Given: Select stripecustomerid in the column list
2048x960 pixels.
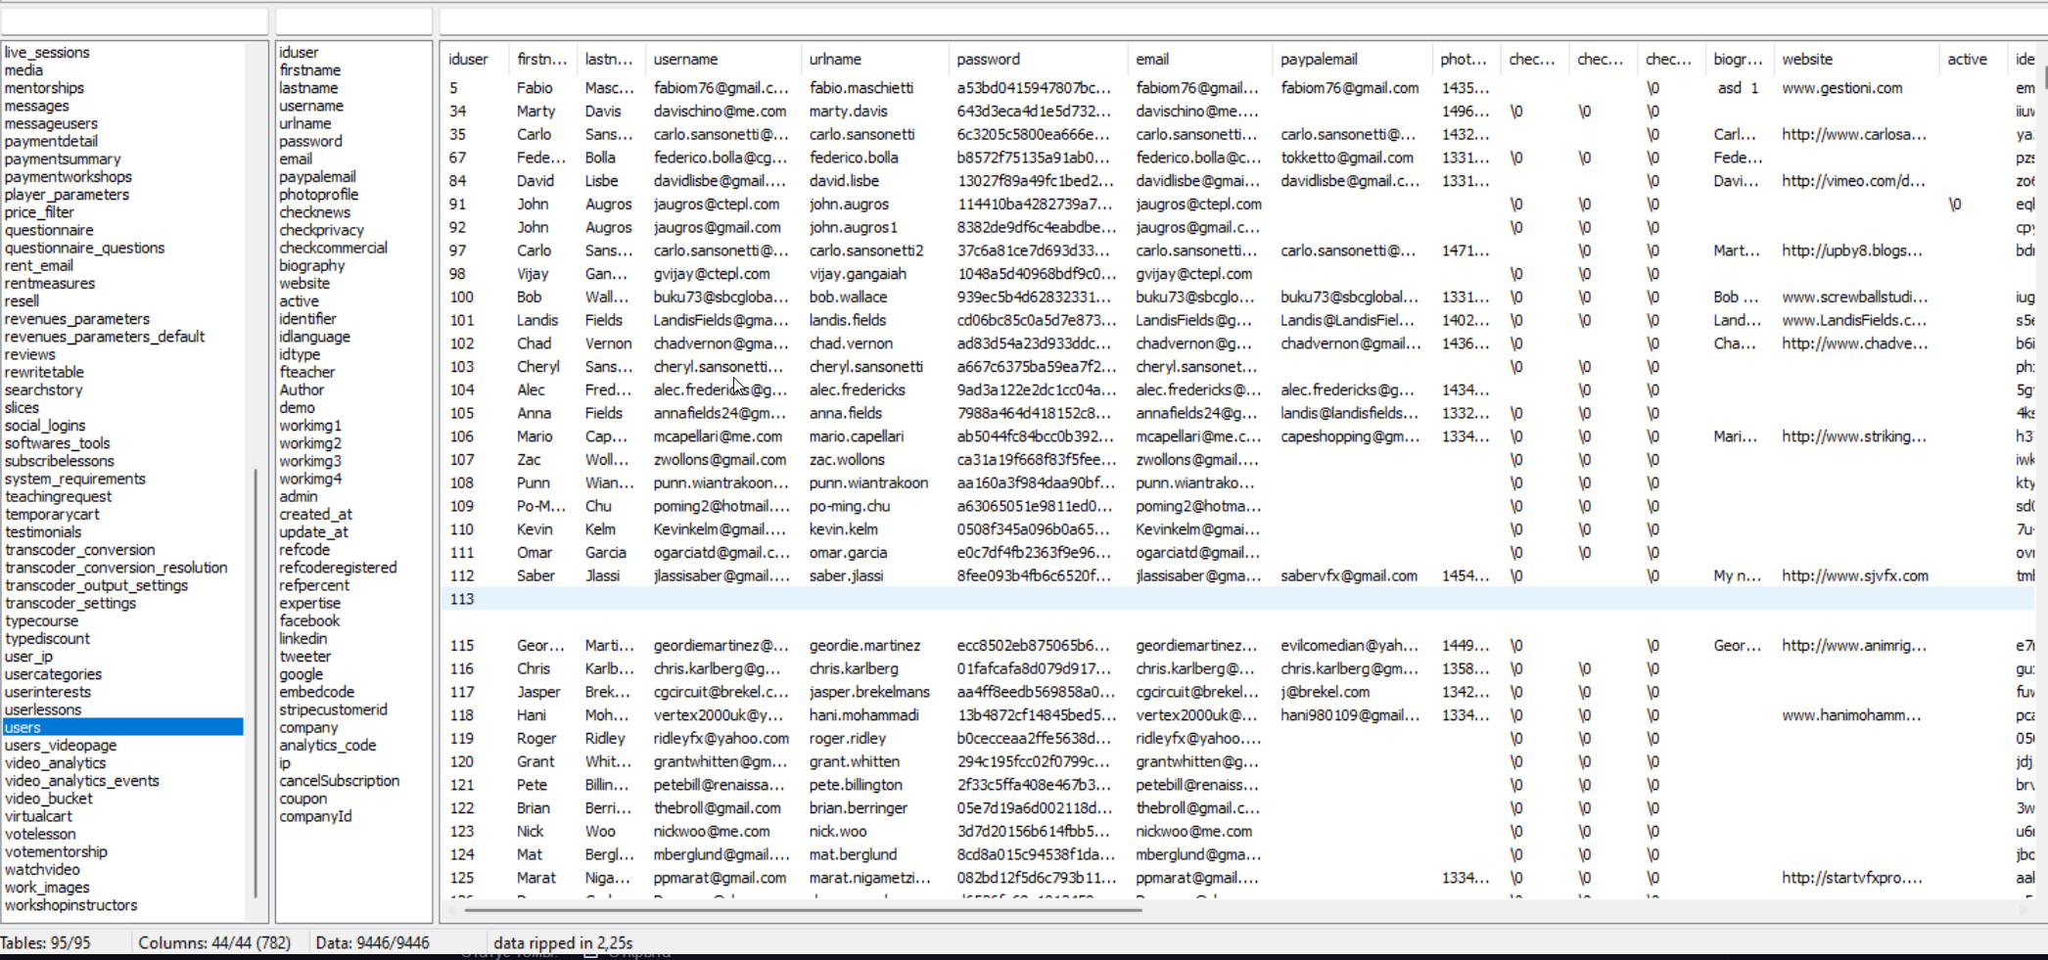Looking at the screenshot, I should (x=333, y=709).
